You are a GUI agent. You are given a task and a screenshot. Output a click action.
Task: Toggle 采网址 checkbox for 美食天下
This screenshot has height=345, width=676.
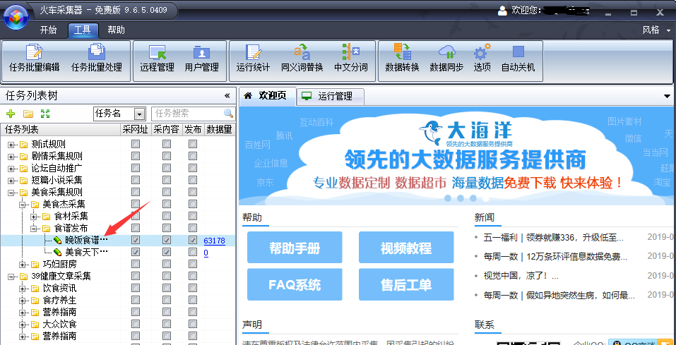(136, 252)
